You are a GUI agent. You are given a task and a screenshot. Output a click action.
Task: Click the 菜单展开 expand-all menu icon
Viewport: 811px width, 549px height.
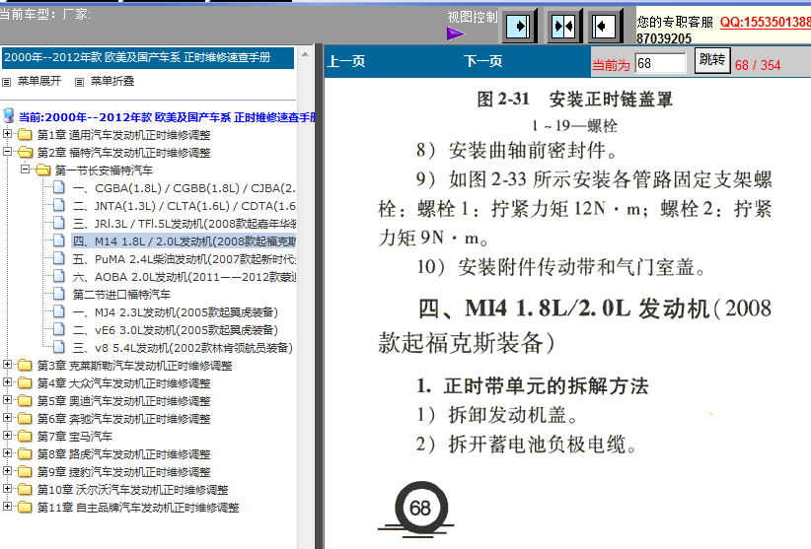coord(9,81)
